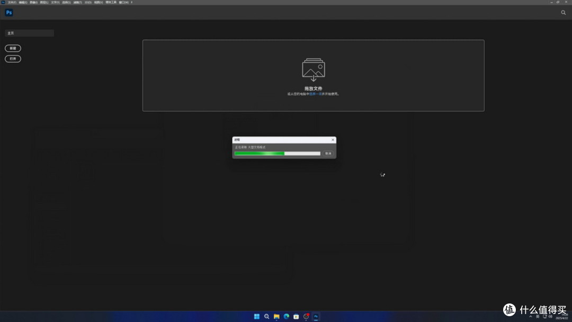This screenshot has height=322, width=572.
Task: Open the 文件 menu
Action: (12, 2)
